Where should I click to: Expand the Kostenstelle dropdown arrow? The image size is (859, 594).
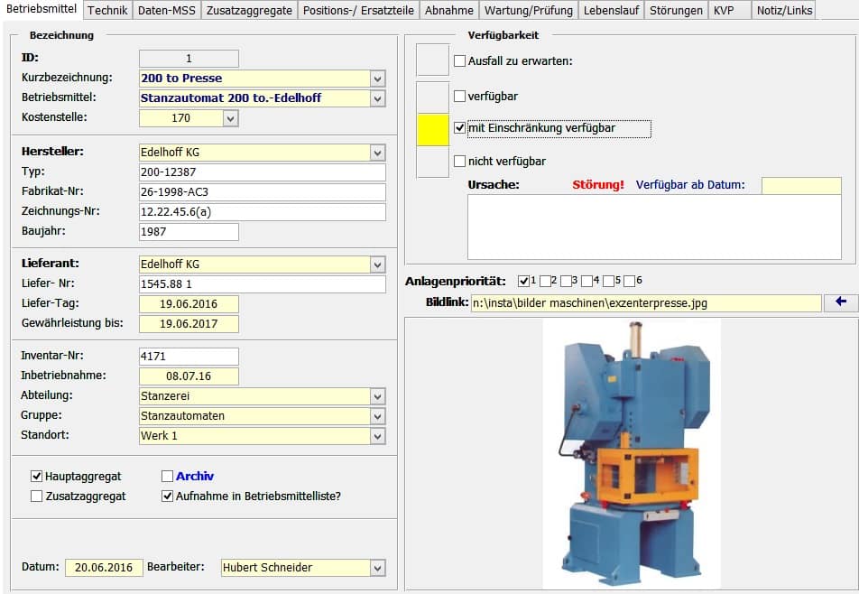click(x=230, y=118)
